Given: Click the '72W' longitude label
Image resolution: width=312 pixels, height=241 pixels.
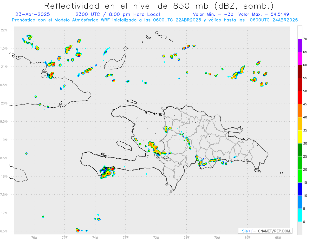Looking at the screenshot, I should (x=156, y=237).
